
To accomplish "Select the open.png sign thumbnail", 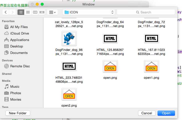I will pyautogui.click(x=110, y=66).
